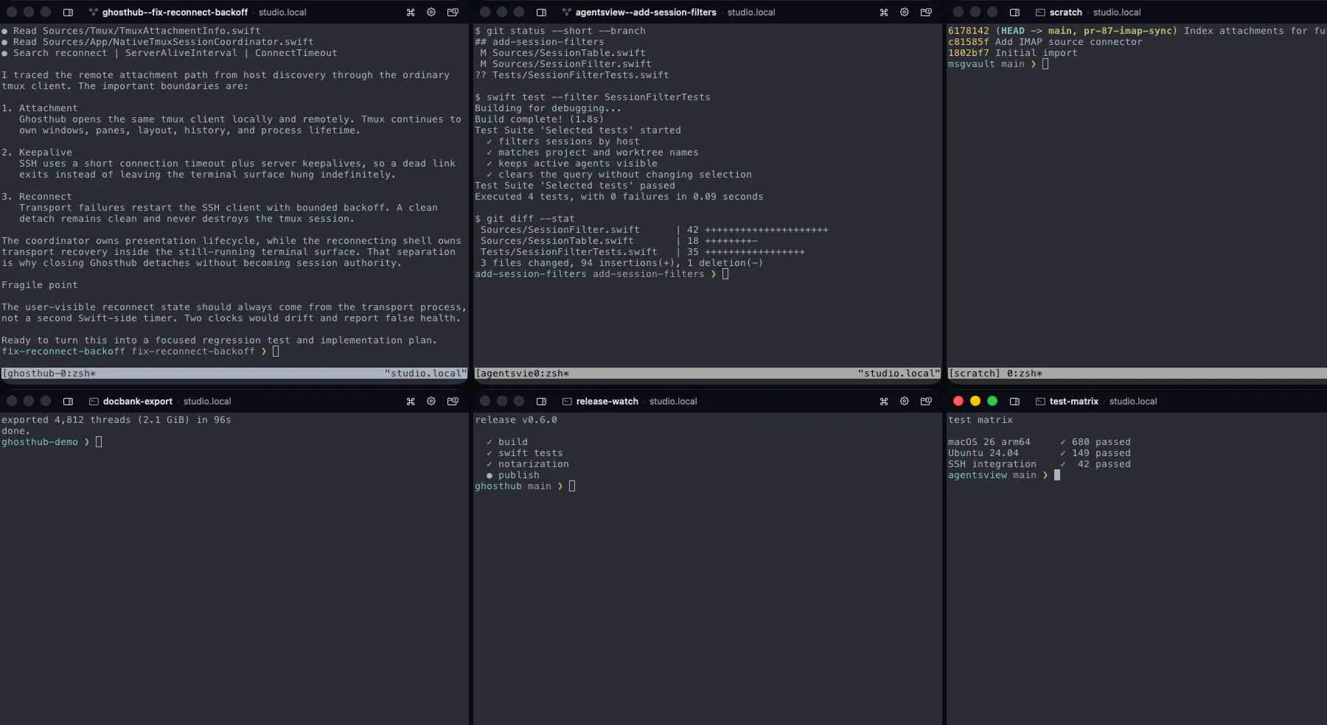Open command icon in release-watch window
Image resolution: width=1327 pixels, height=725 pixels.
tap(884, 401)
